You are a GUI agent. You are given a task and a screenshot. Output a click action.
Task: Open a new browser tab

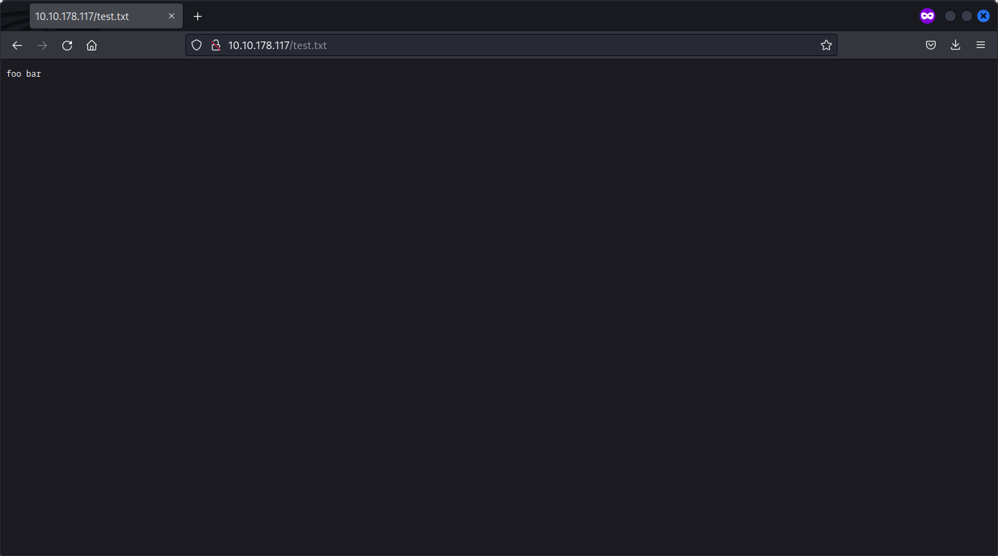pyautogui.click(x=197, y=16)
